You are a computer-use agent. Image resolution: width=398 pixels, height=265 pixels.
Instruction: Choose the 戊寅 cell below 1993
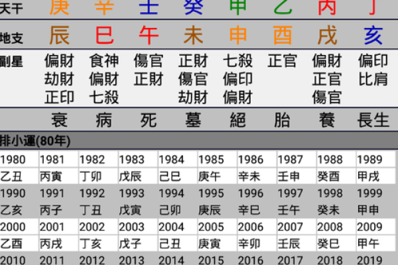(x=138, y=210)
